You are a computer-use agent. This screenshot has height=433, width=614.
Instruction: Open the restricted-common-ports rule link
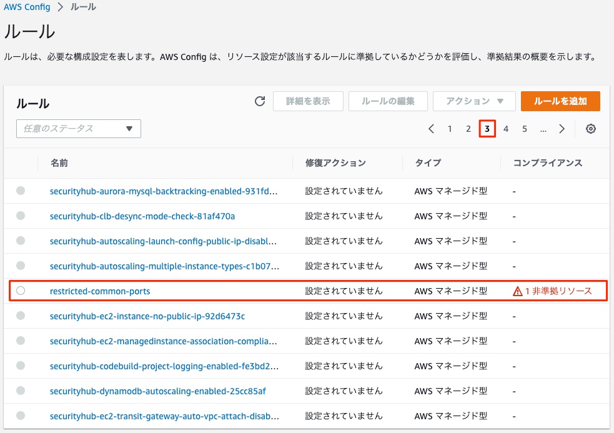pyautogui.click(x=100, y=291)
